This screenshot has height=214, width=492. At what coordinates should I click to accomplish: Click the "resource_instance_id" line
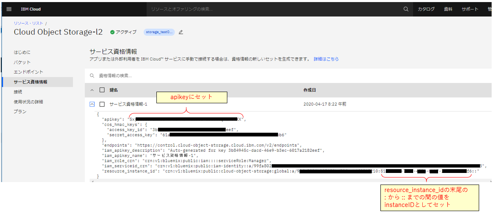(290, 171)
